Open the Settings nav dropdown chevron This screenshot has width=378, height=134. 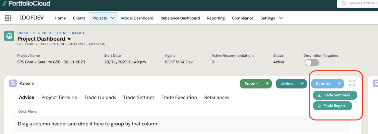pyautogui.click(x=281, y=18)
